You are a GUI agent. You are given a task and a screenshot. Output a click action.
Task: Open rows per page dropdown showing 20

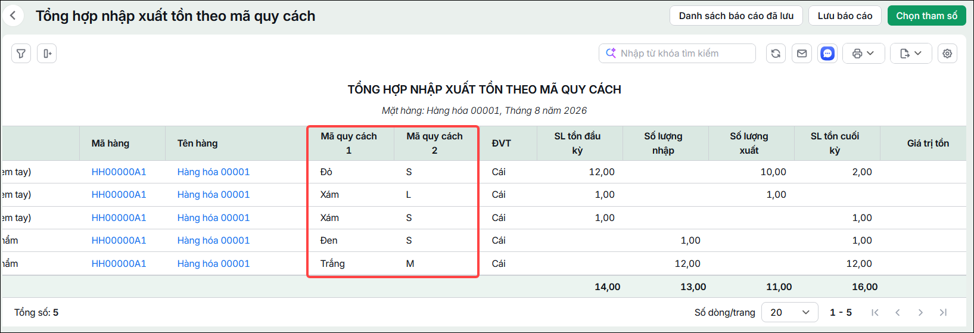pos(789,312)
